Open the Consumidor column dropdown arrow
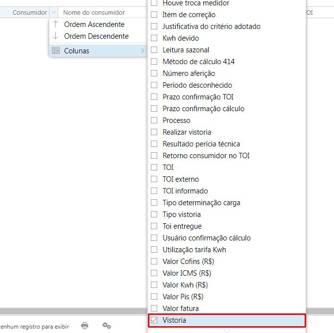 (54, 12)
